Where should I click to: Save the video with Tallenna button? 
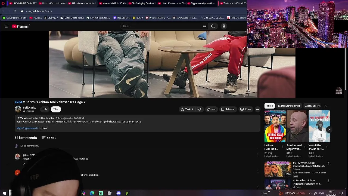click(228, 109)
